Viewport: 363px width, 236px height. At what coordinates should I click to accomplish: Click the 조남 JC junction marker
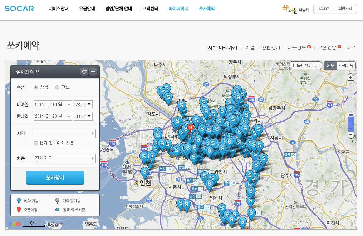click(x=197, y=189)
